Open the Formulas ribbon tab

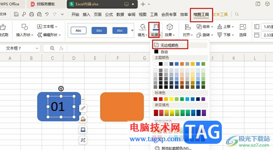tap(109, 14)
